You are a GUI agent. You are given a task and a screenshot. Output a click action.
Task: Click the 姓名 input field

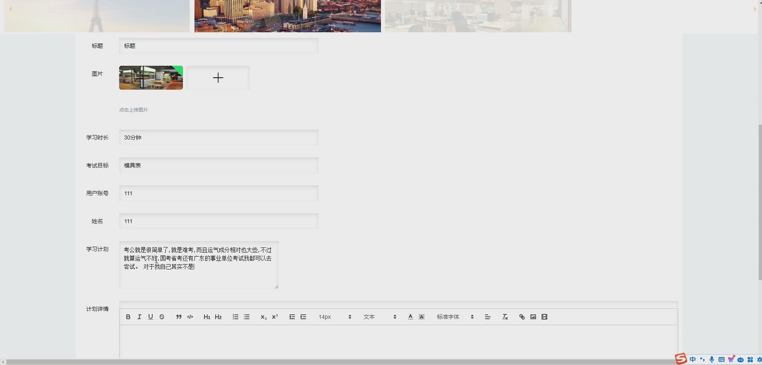point(219,221)
